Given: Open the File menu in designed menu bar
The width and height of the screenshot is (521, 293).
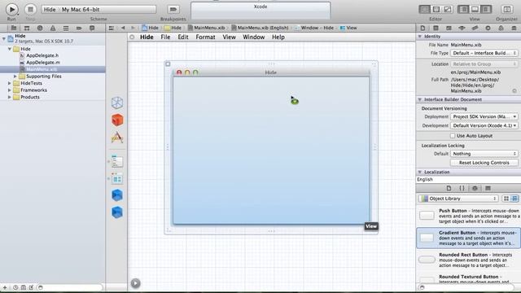Looking at the screenshot, I should pos(165,37).
